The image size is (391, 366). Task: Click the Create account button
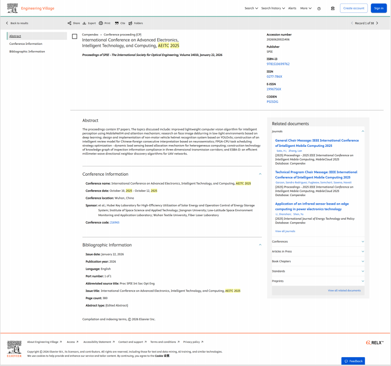(354, 8)
